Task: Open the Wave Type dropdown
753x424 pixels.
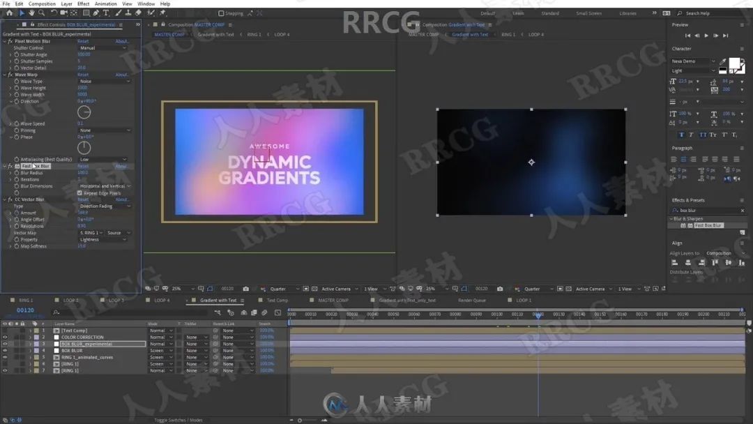Action: 104,82
